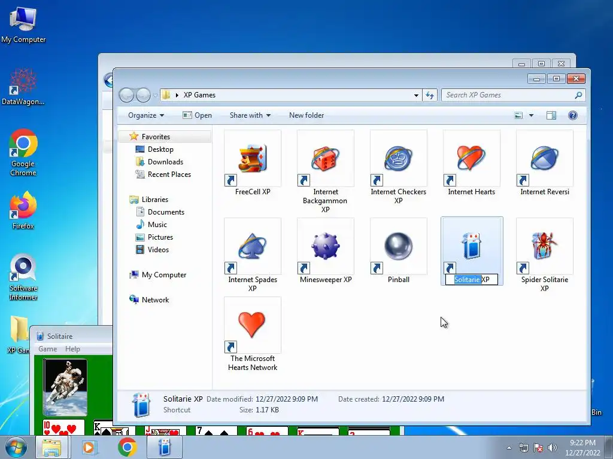Open the Explorer help icon
This screenshot has height=459, width=613.
pos(573,115)
